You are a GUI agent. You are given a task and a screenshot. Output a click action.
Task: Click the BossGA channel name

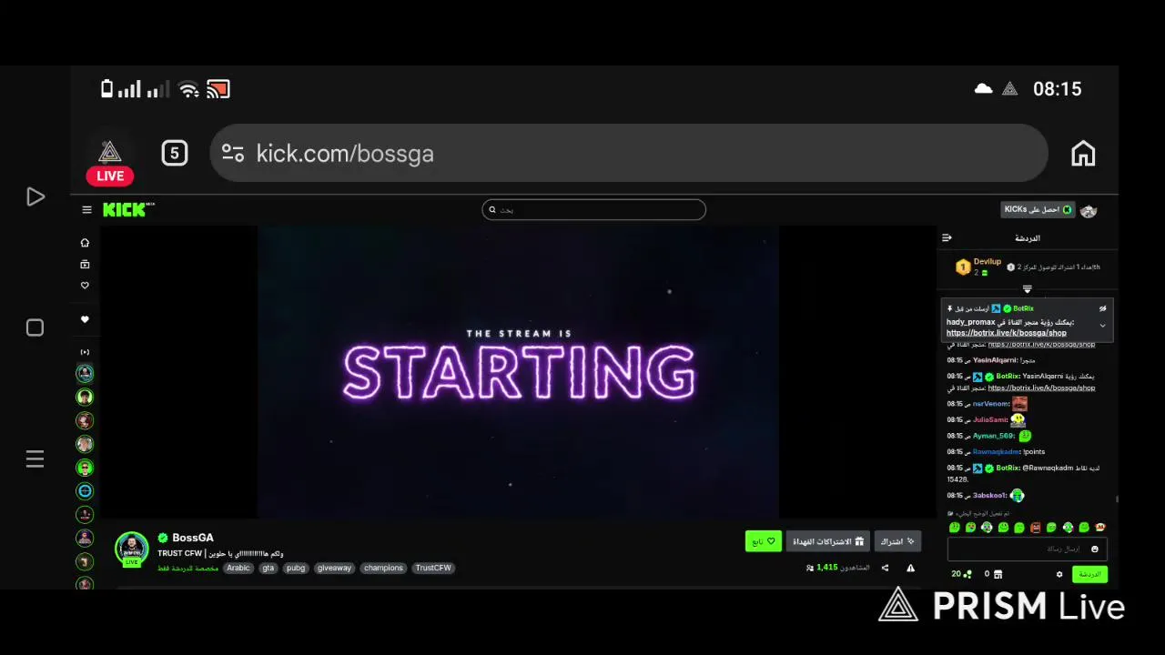pyautogui.click(x=192, y=538)
